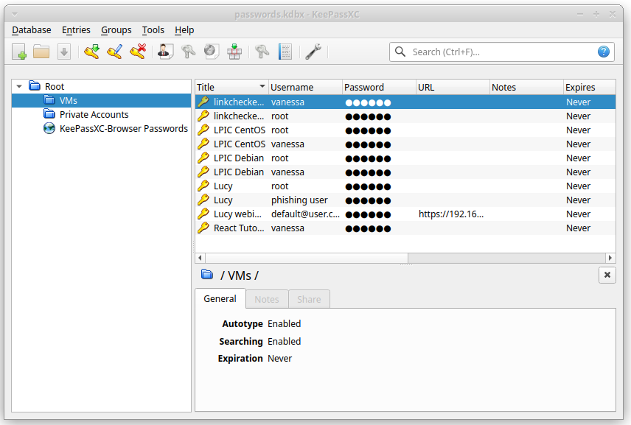Click 'Never' expiry in Lucy root row

578,186
